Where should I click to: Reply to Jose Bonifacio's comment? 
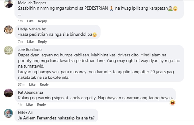44,85
